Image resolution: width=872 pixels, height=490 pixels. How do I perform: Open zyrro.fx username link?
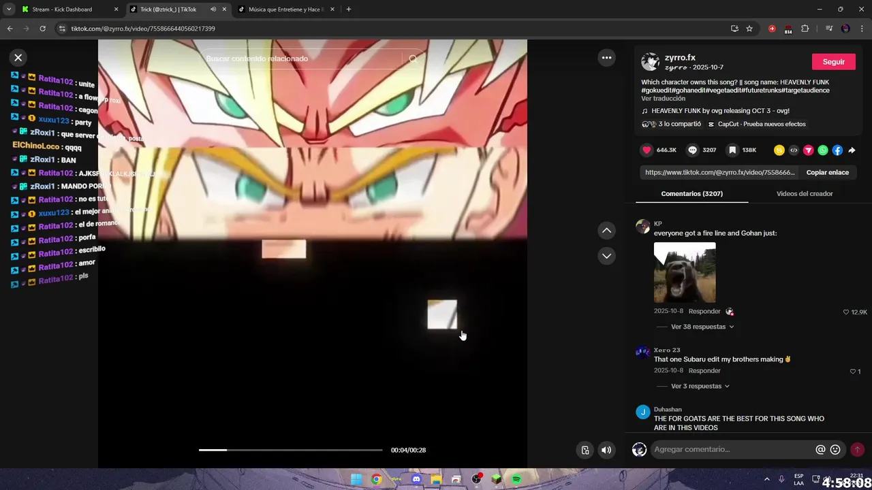click(680, 58)
